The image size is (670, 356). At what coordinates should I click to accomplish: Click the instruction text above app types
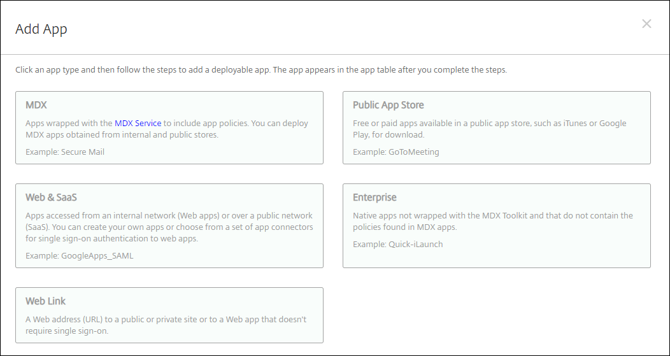coord(261,70)
